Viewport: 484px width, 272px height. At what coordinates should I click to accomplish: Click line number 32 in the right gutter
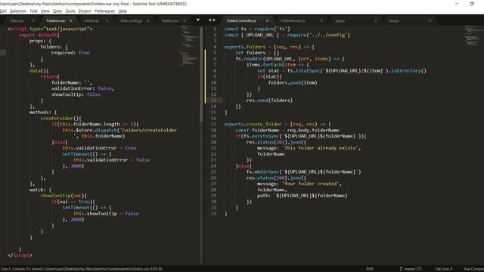pos(213,214)
